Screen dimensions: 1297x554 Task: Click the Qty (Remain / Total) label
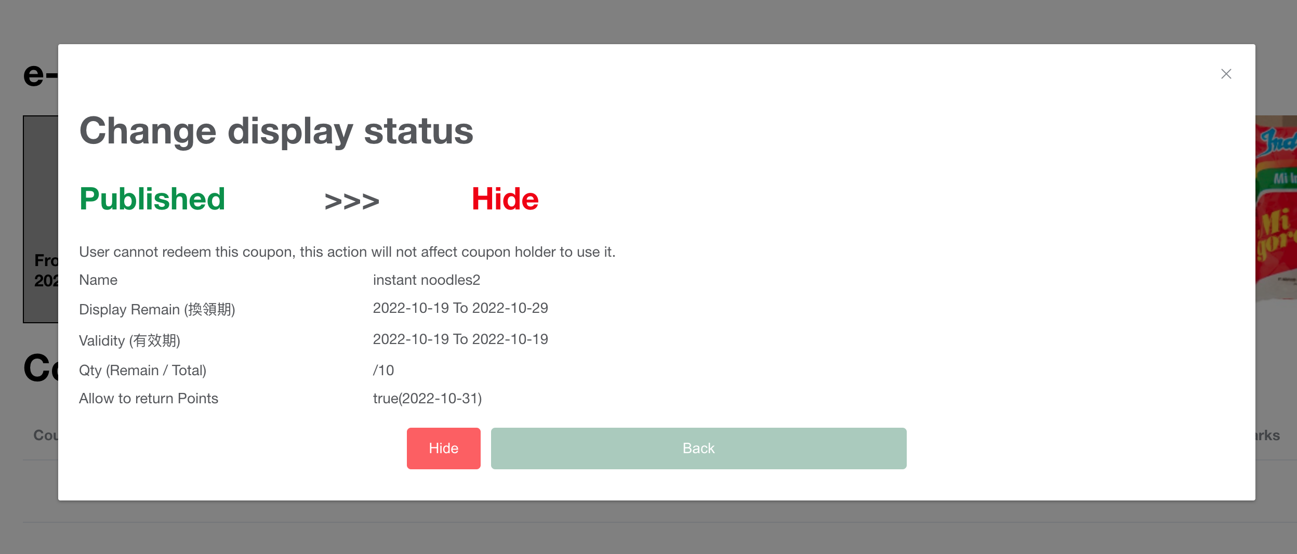pyautogui.click(x=142, y=371)
